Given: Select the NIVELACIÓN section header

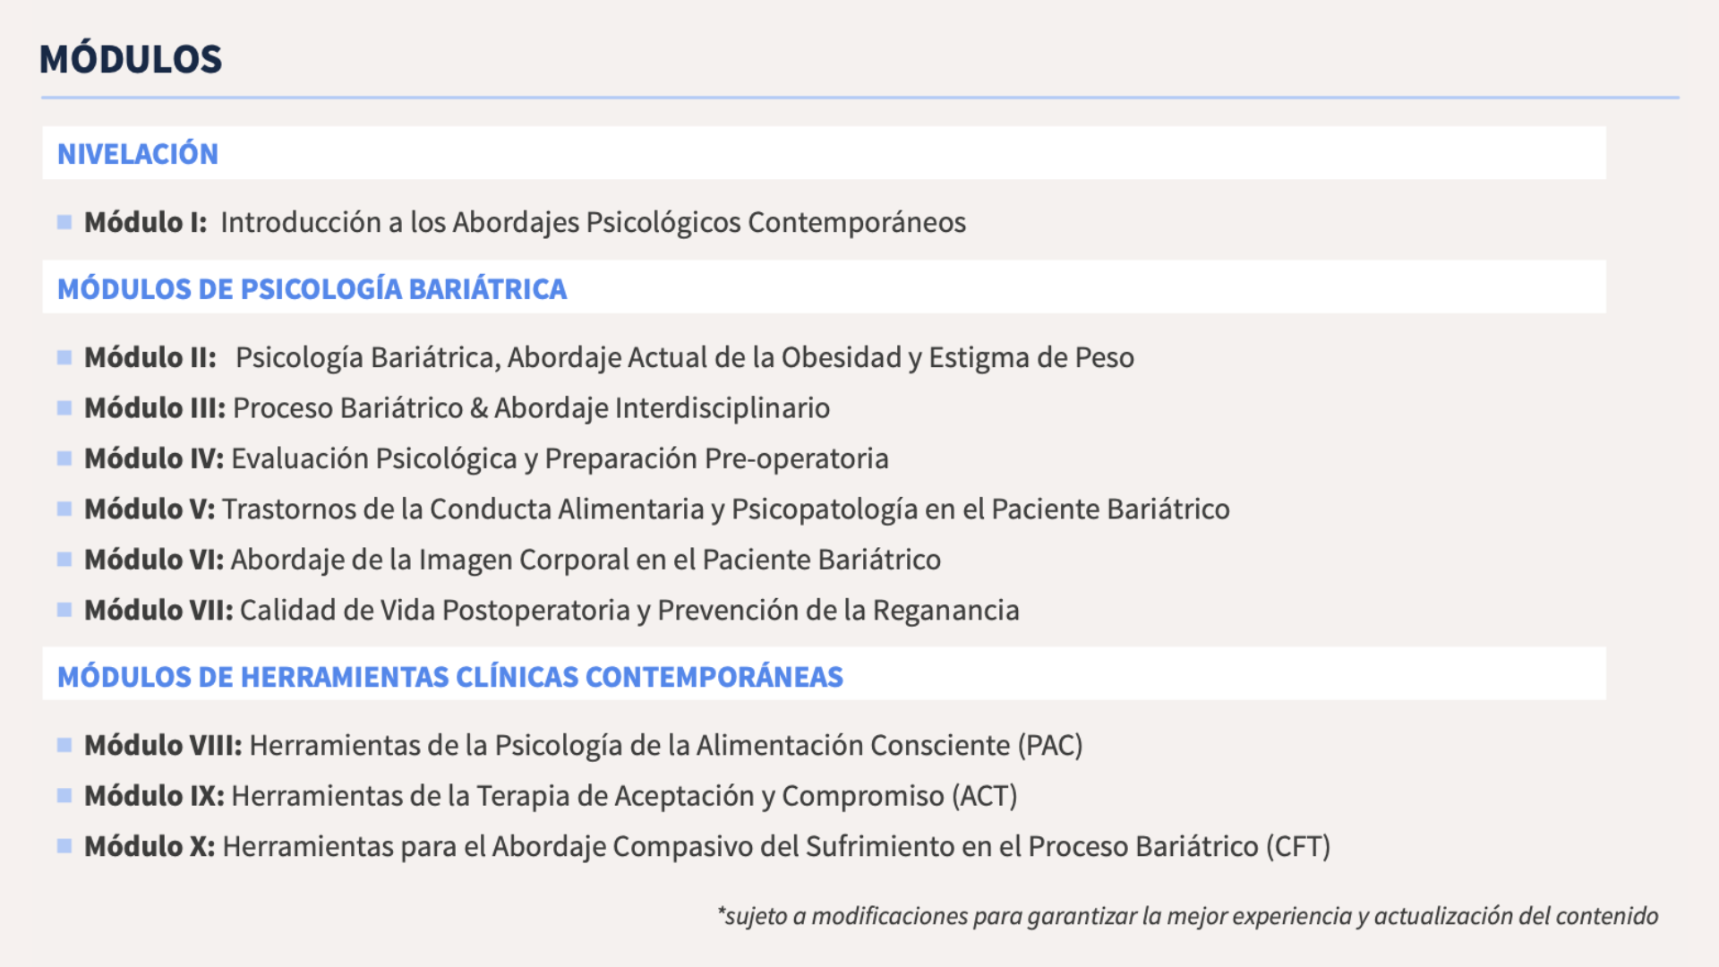Looking at the screenshot, I should [x=138, y=153].
